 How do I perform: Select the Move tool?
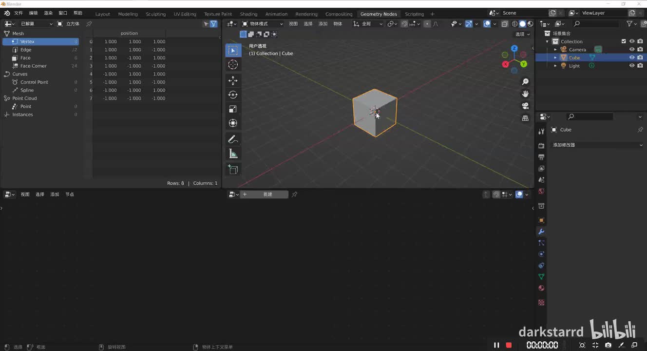[x=233, y=80]
